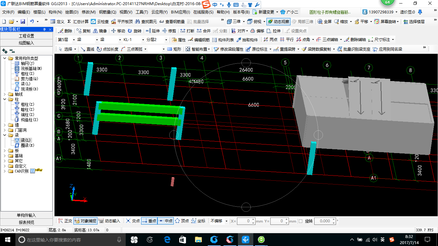Select the 删除 delete tool
The width and height of the screenshot is (438, 246).
pyautogui.click(x=65, y=31)
